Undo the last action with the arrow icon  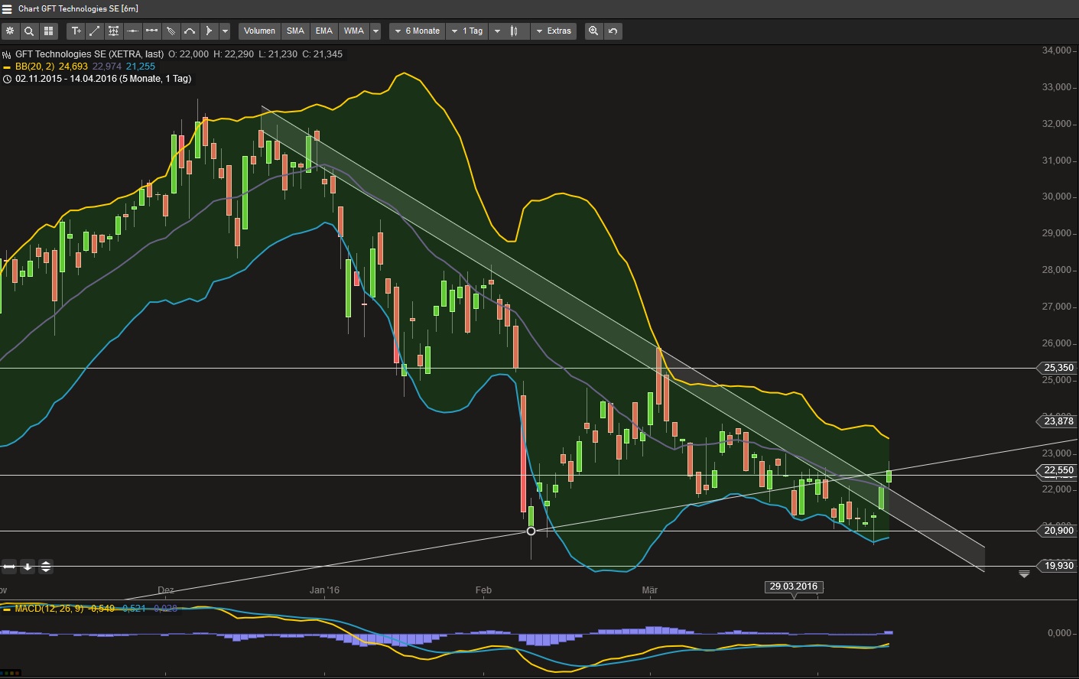coord(613,31)
